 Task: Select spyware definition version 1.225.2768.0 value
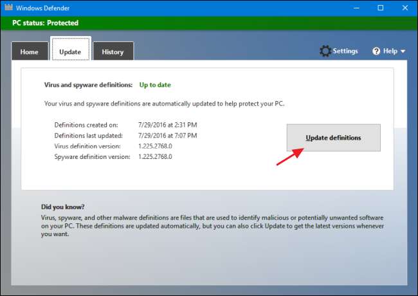pyautogui.click(x=155, y=157)
